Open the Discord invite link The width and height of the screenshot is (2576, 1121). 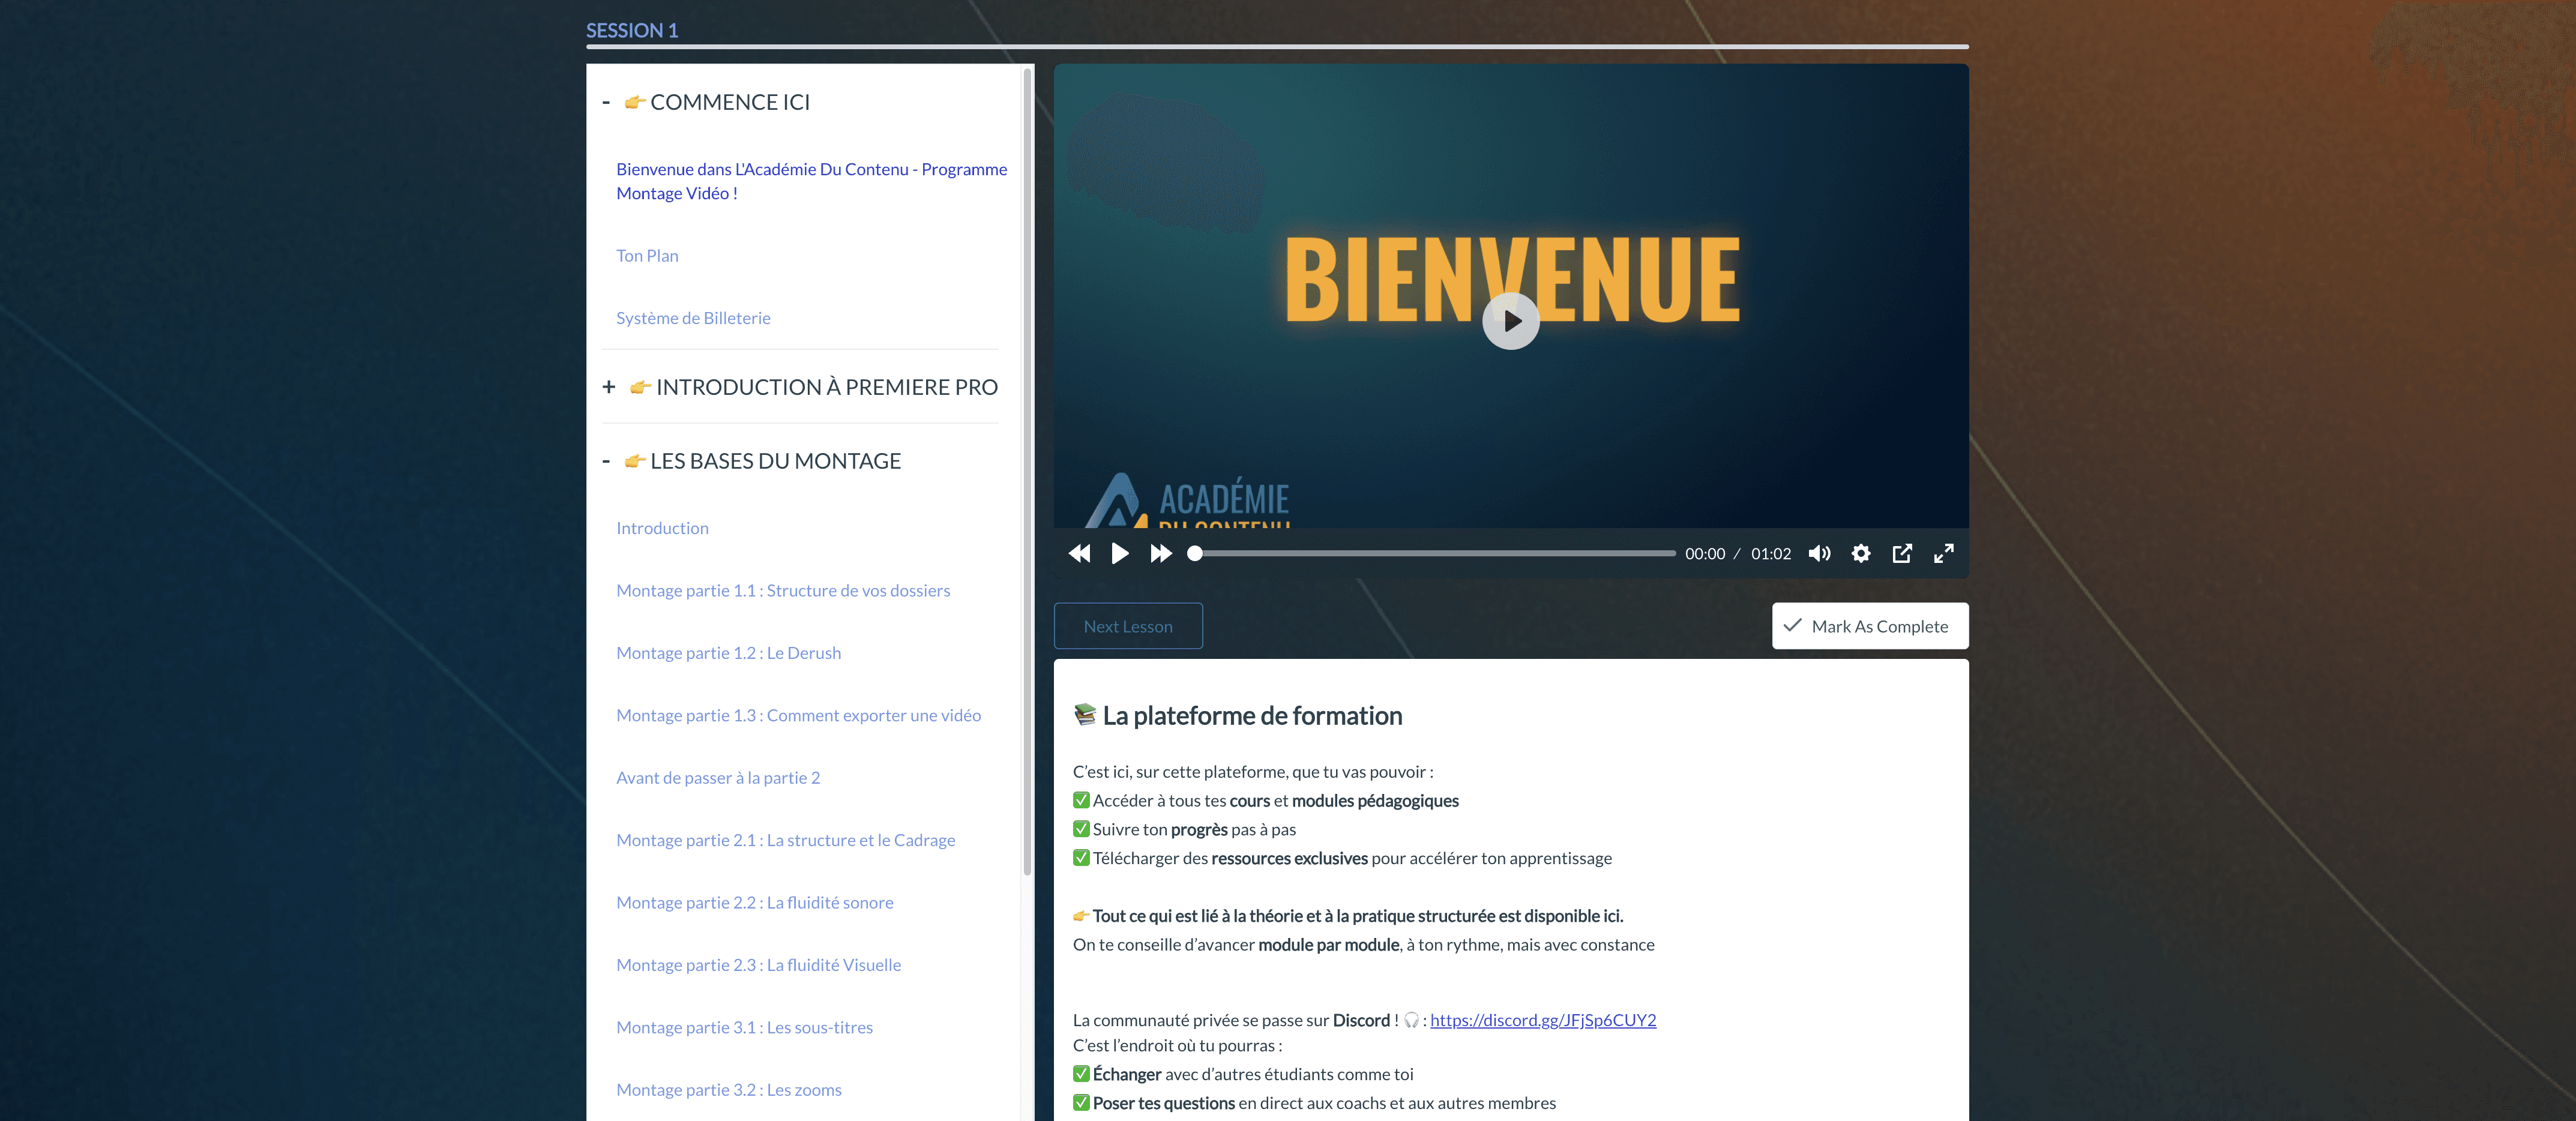[1542, 1020]
